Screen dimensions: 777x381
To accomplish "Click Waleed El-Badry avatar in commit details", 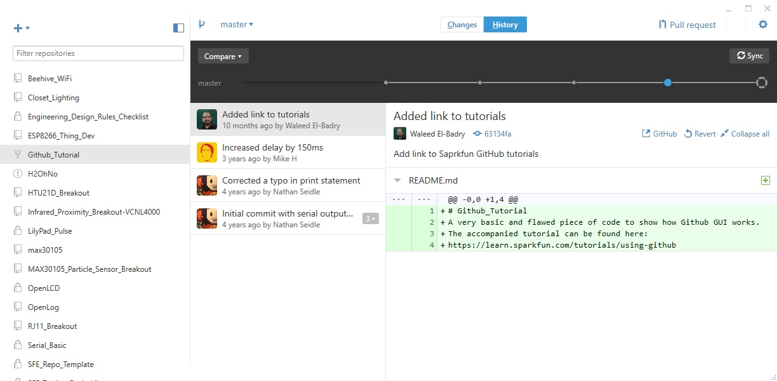I will [400, 133].
